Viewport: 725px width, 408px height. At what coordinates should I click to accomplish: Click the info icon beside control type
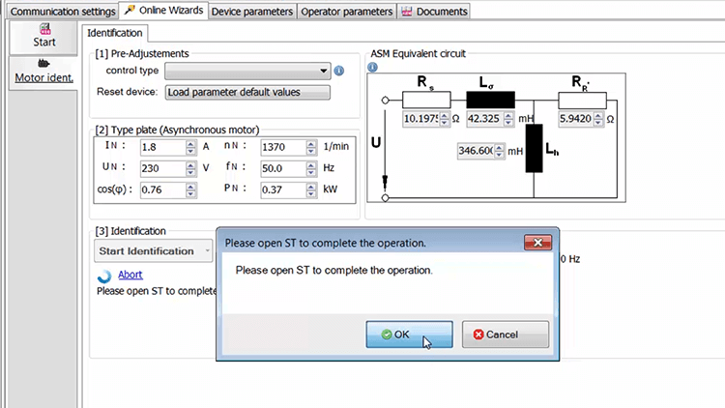click(x=339, y=71)
